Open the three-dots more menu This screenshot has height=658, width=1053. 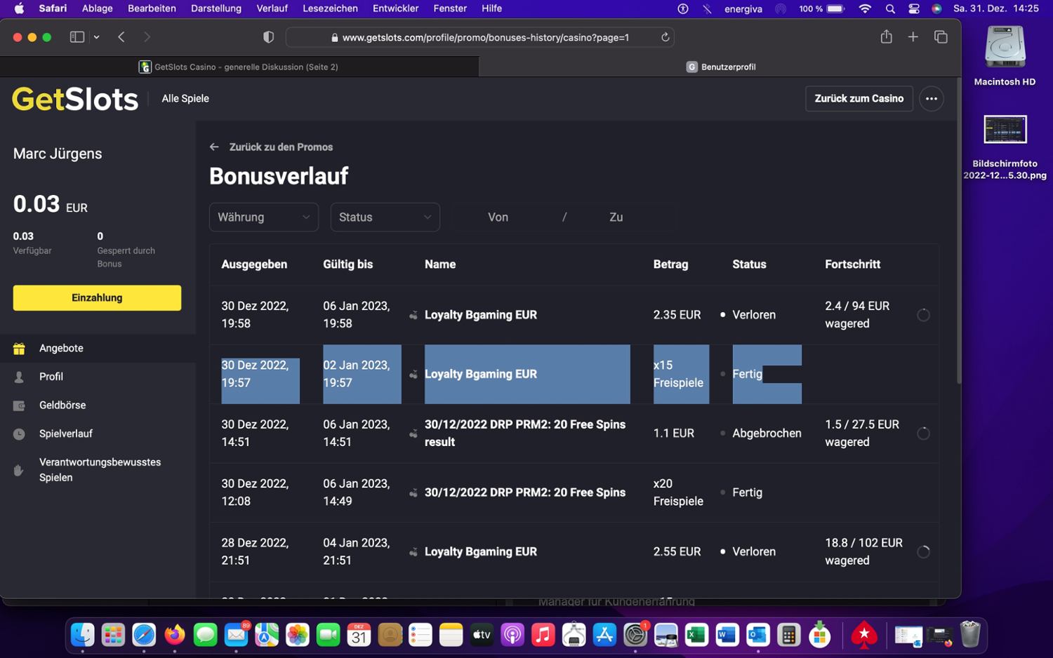click(x=932, y=99)
